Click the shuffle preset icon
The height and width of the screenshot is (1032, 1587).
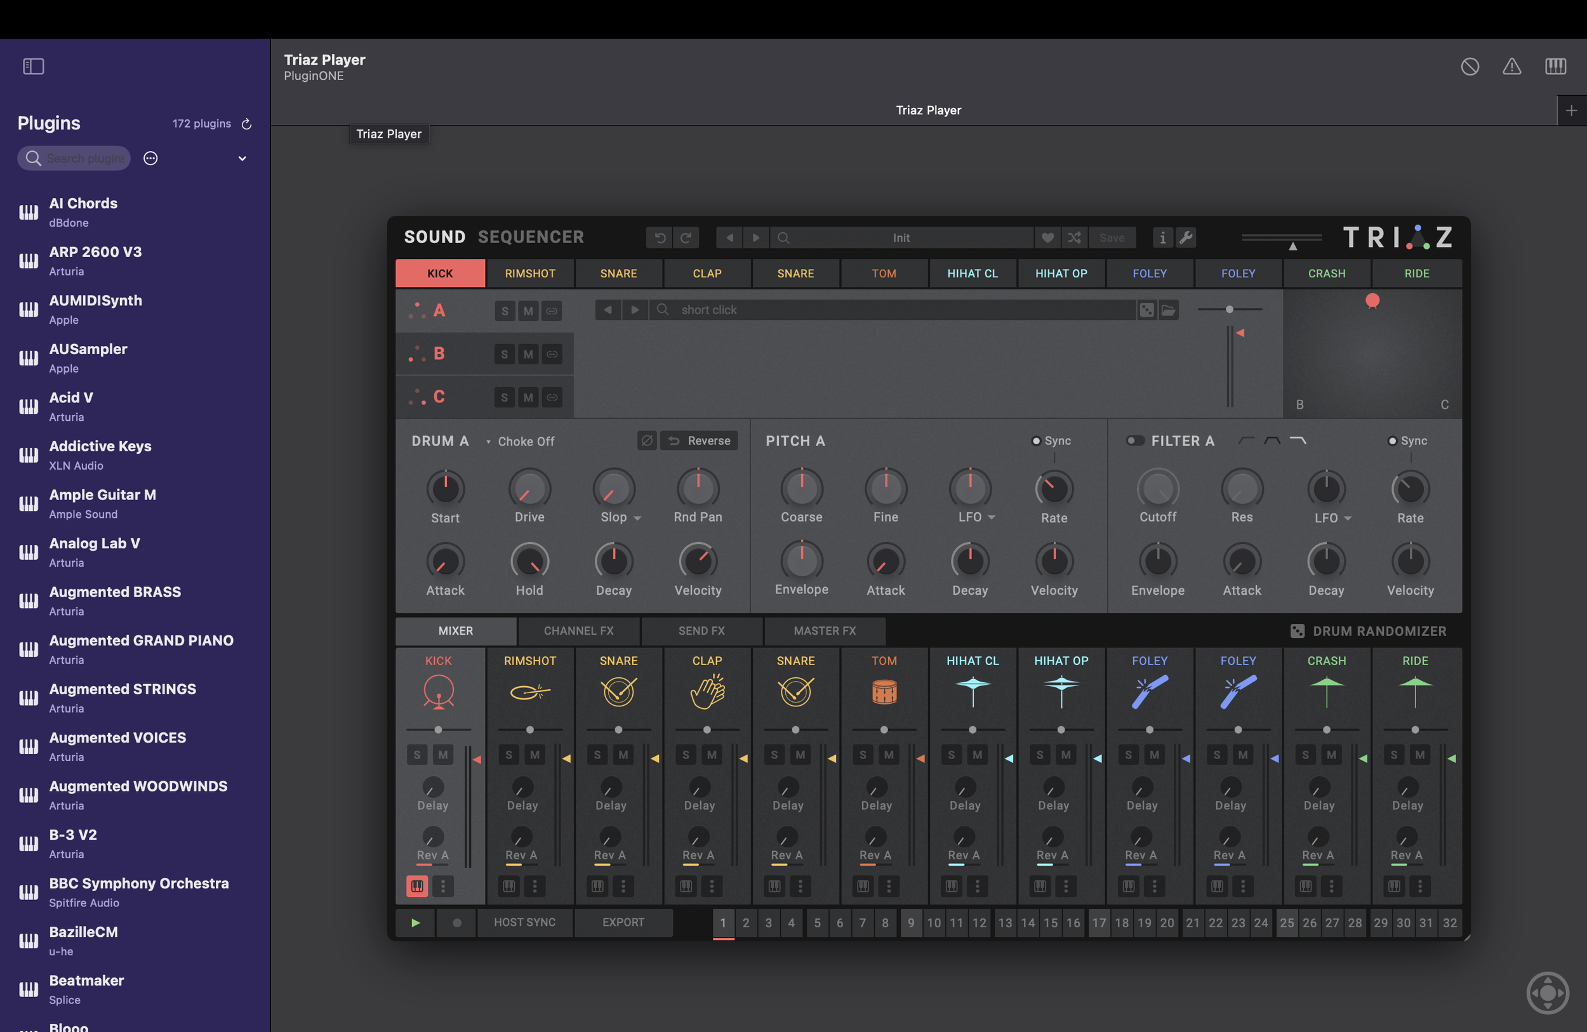pos(1074,238)
